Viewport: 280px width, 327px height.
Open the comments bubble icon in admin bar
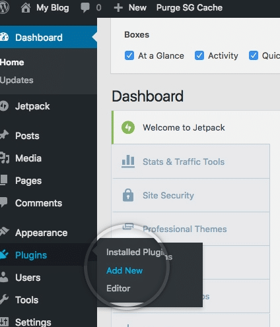point(85,8)
